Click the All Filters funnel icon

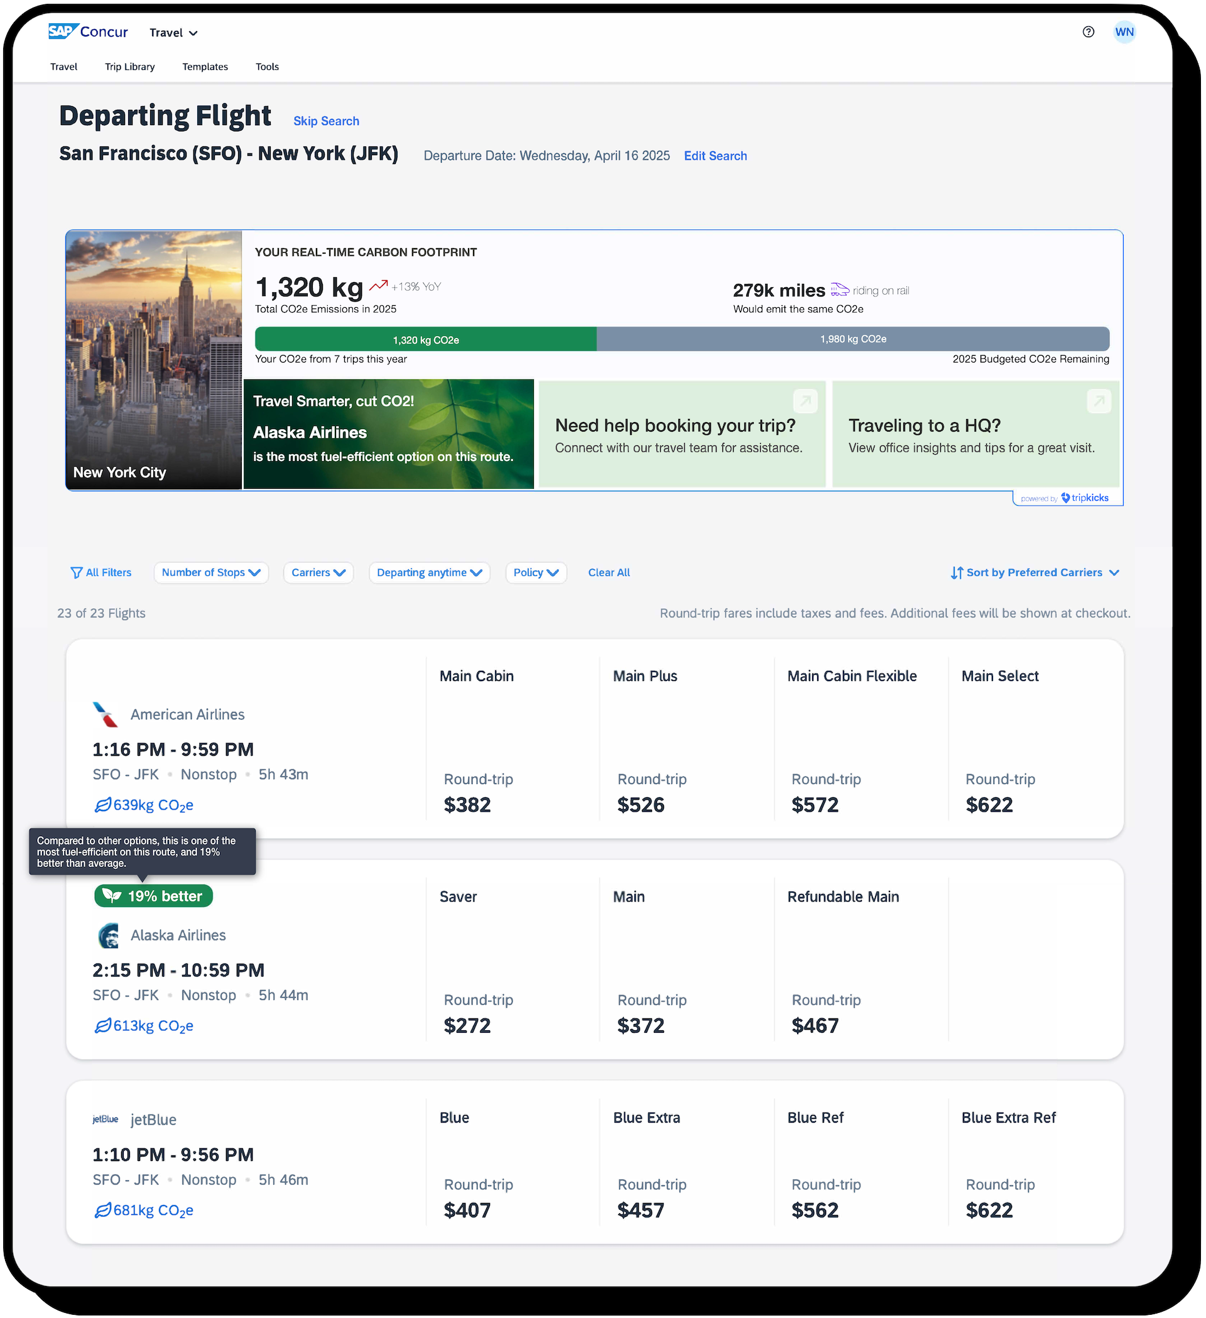coord(76,573)
